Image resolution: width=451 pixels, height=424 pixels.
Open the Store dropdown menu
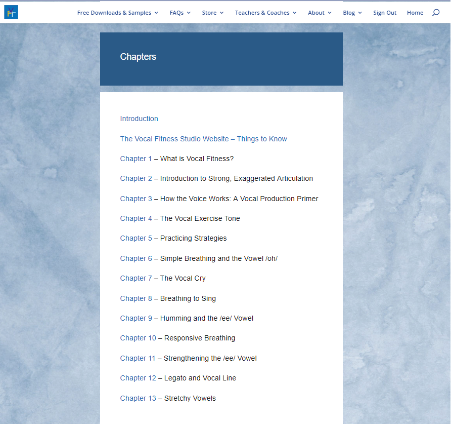(x=212, y=13)
